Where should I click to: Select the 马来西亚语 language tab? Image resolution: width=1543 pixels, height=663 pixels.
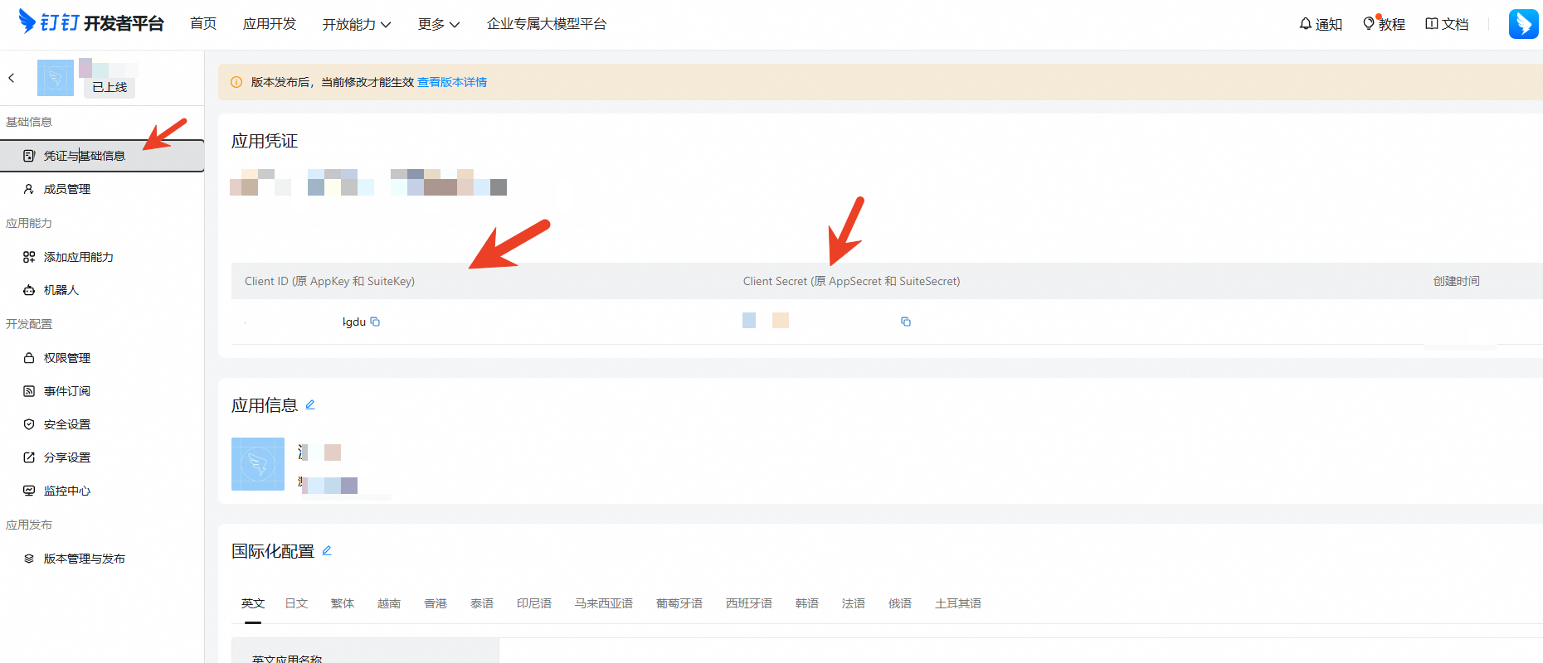604,603
